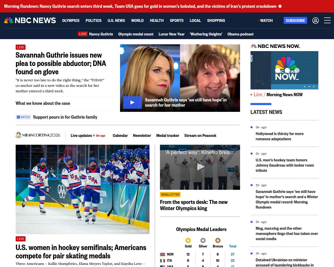Screen dimensions: 334x267
Task: Open the hamburger menu icon
Action: 327,20
